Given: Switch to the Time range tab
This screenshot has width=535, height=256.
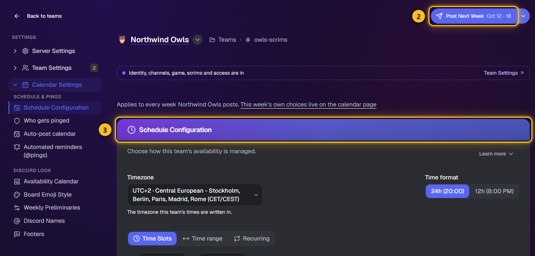Looking at the screenshot, I should pos(203,239).
